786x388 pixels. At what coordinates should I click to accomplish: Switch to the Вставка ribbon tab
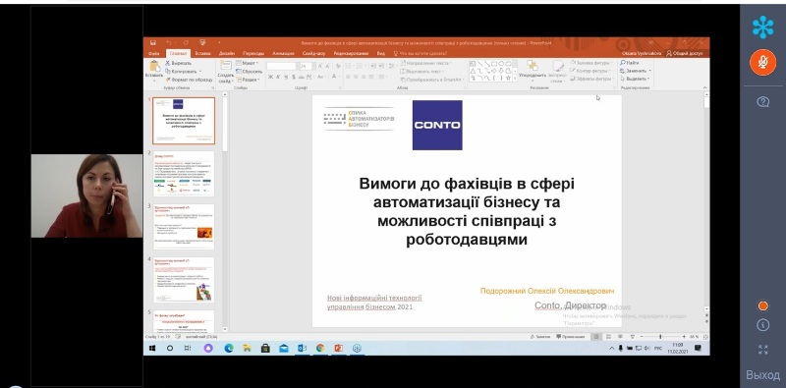tap(203, 53)
